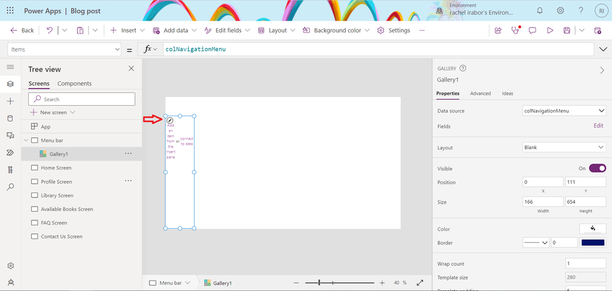This screenshot has height=291, width=612.
Task: Open the App checker stethoscope icon
Action: point(516,31)
